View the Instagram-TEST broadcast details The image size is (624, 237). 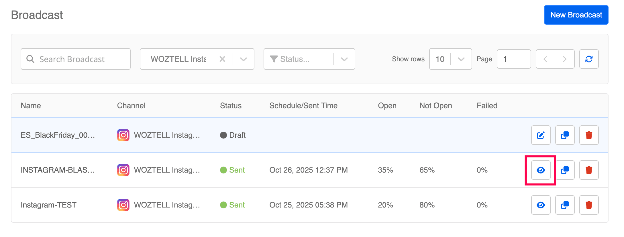point(541,205)
